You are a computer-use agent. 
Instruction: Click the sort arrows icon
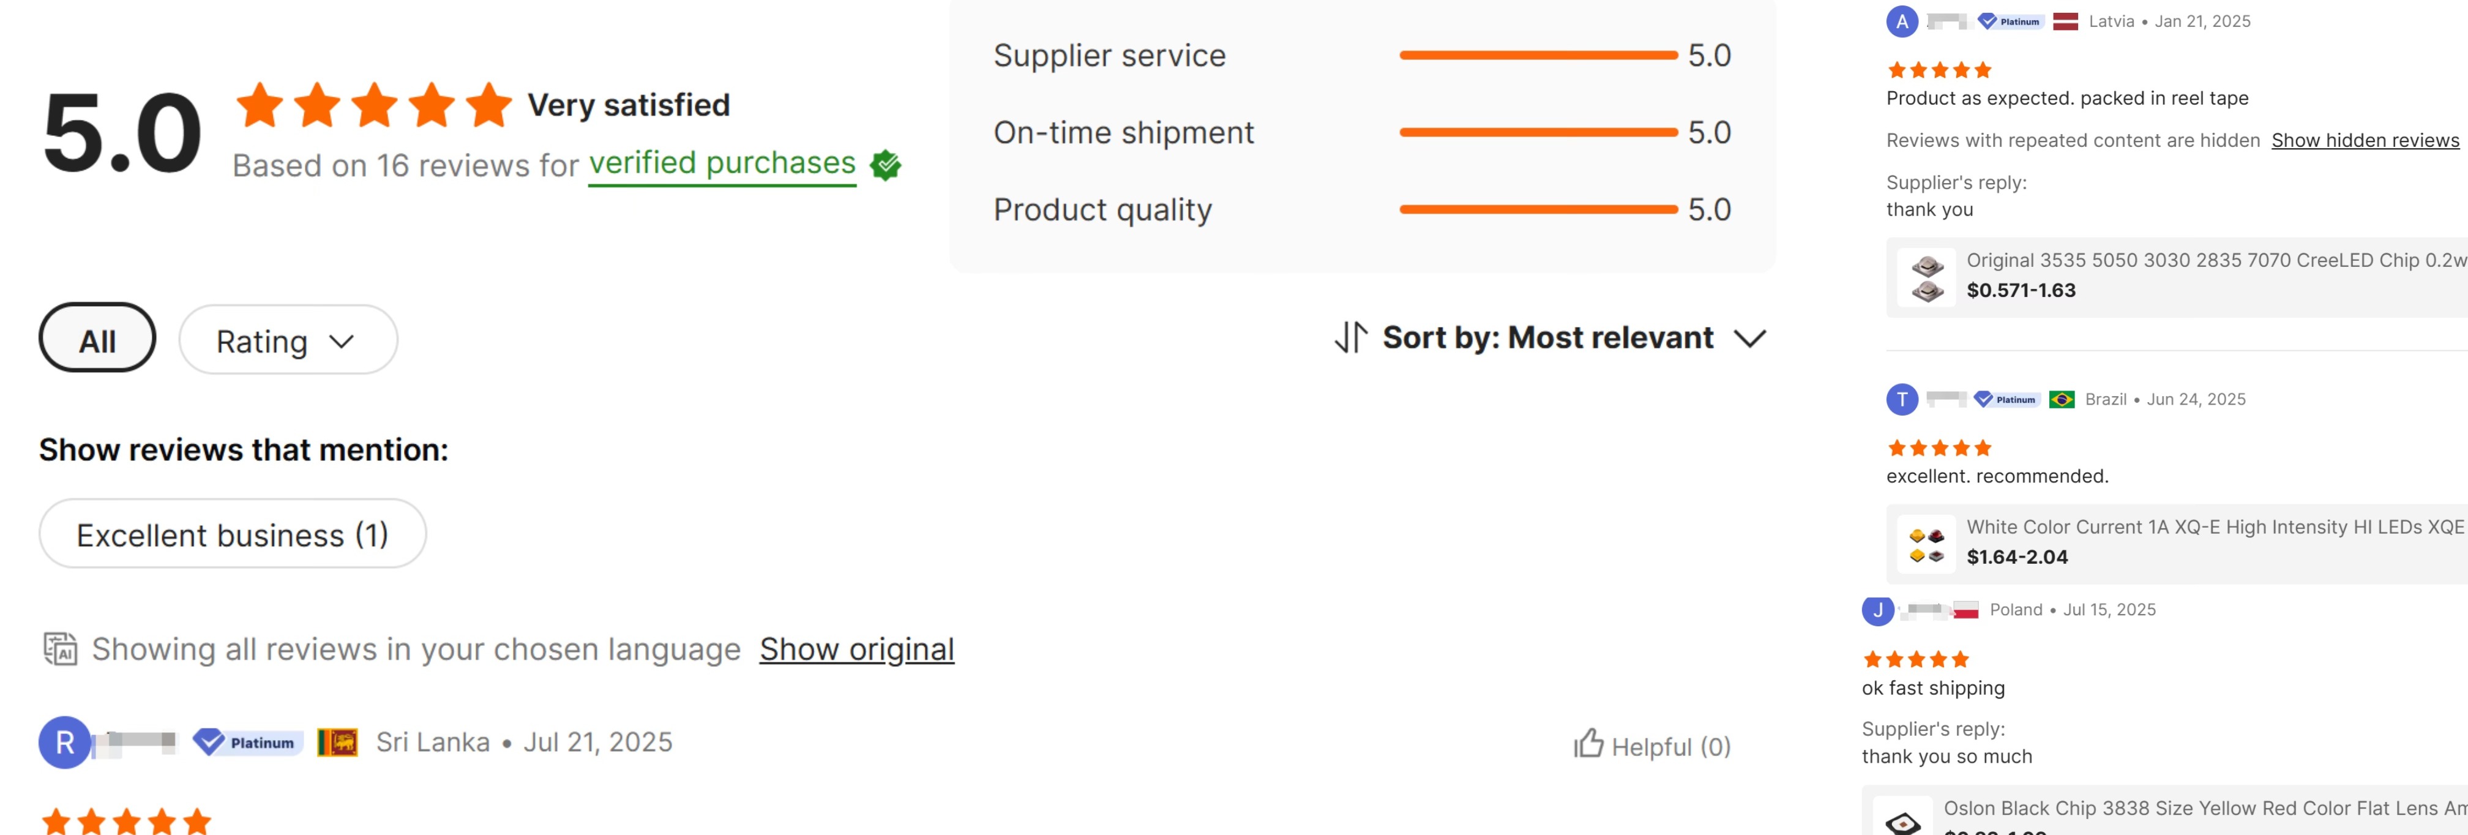pyautogui.click(x=1350, y=337)
